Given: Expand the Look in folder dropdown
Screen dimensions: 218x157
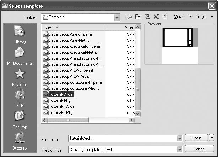Looking at the screenshot, I should pyautogui.click(x=117, y=17).
